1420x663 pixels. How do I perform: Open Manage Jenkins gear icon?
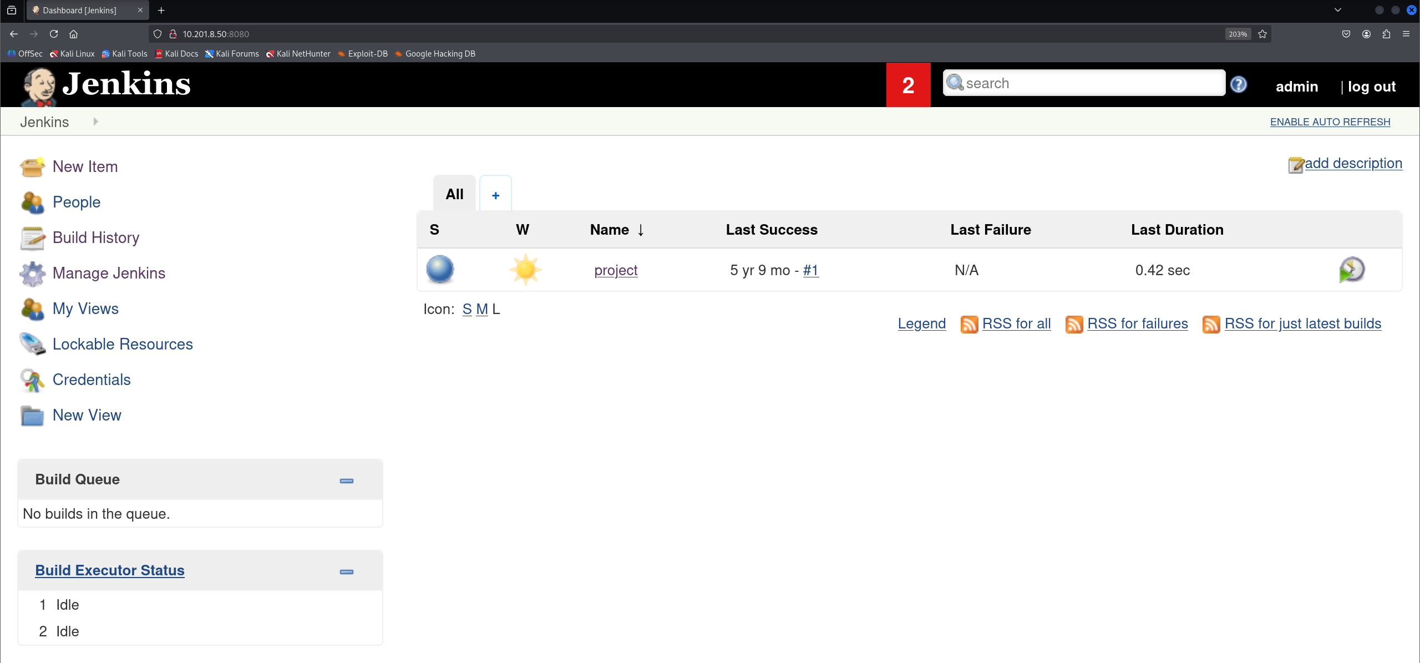click(x=32, y=273)
